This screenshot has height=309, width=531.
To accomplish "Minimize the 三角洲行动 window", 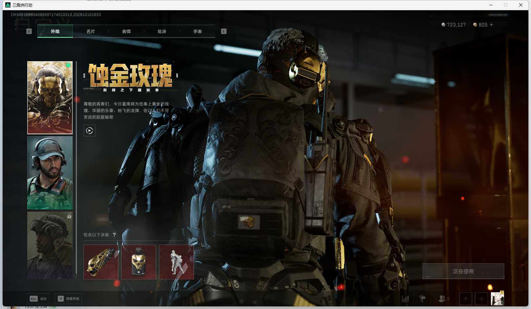I will (x=491, y=5).
